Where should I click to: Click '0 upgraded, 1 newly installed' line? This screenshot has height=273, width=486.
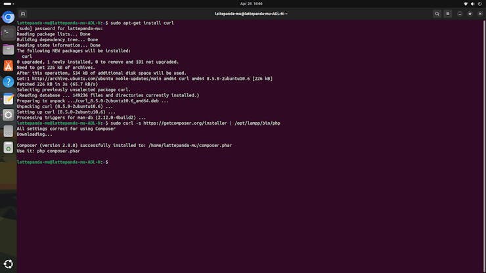point(98,62)
